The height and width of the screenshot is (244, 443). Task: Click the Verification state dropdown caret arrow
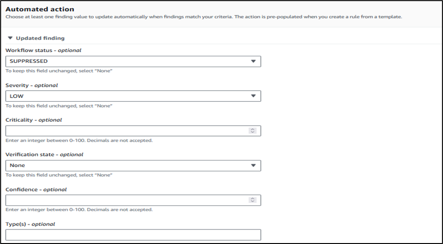click(253, 166)
